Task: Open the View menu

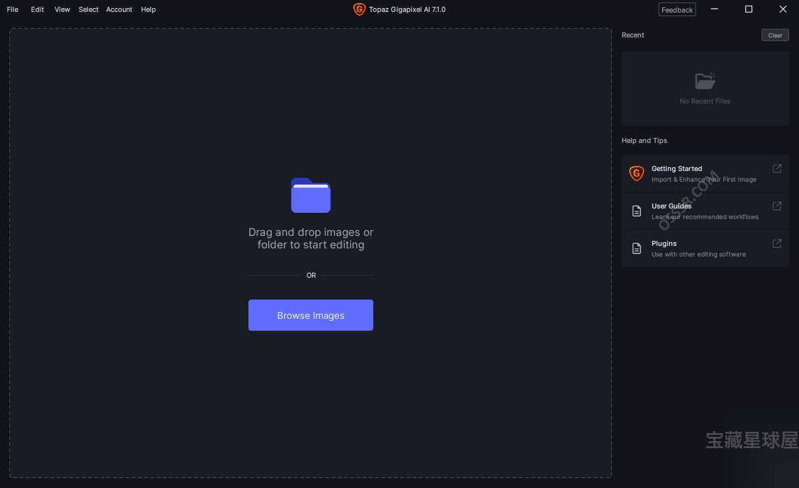Action: pyautogui.click(x=62, y=9)
